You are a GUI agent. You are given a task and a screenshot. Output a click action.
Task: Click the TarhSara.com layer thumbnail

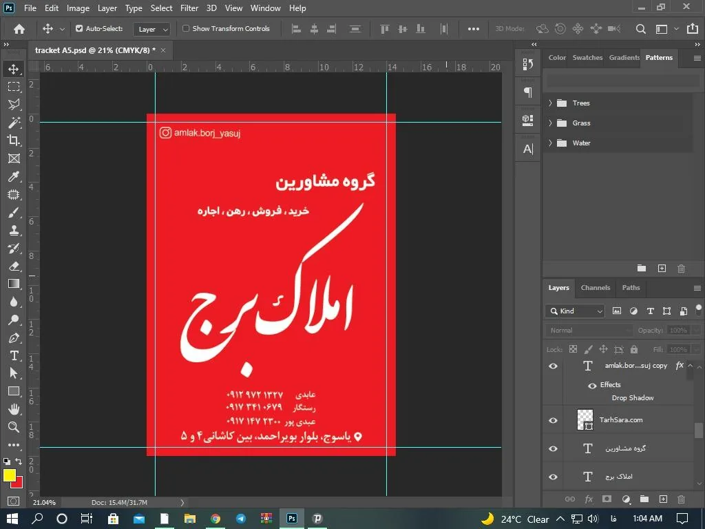coord(585,419)
